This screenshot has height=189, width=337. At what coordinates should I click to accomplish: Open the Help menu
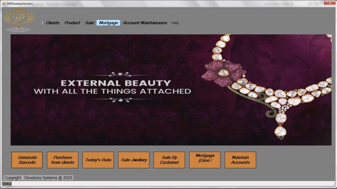[x=175, y=23]
